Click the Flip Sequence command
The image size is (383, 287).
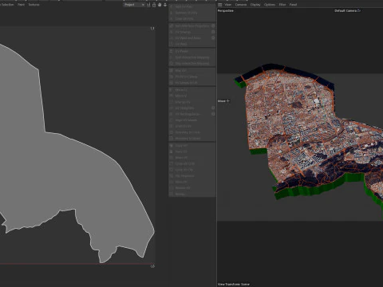pyautogui.click(x=192, y=176)
